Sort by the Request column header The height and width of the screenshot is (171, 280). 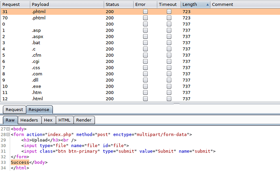pyautogui.click(x=15, y=4)
